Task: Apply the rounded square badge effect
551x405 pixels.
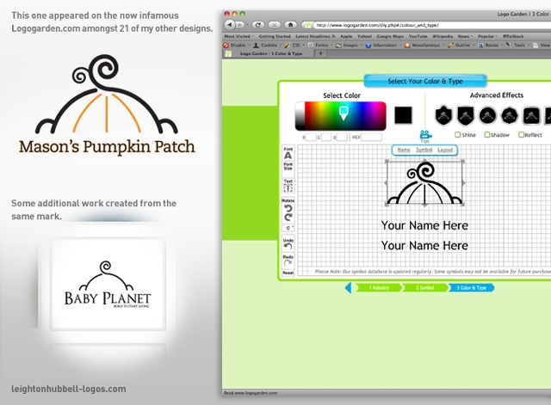Action: tap(531, 115)
